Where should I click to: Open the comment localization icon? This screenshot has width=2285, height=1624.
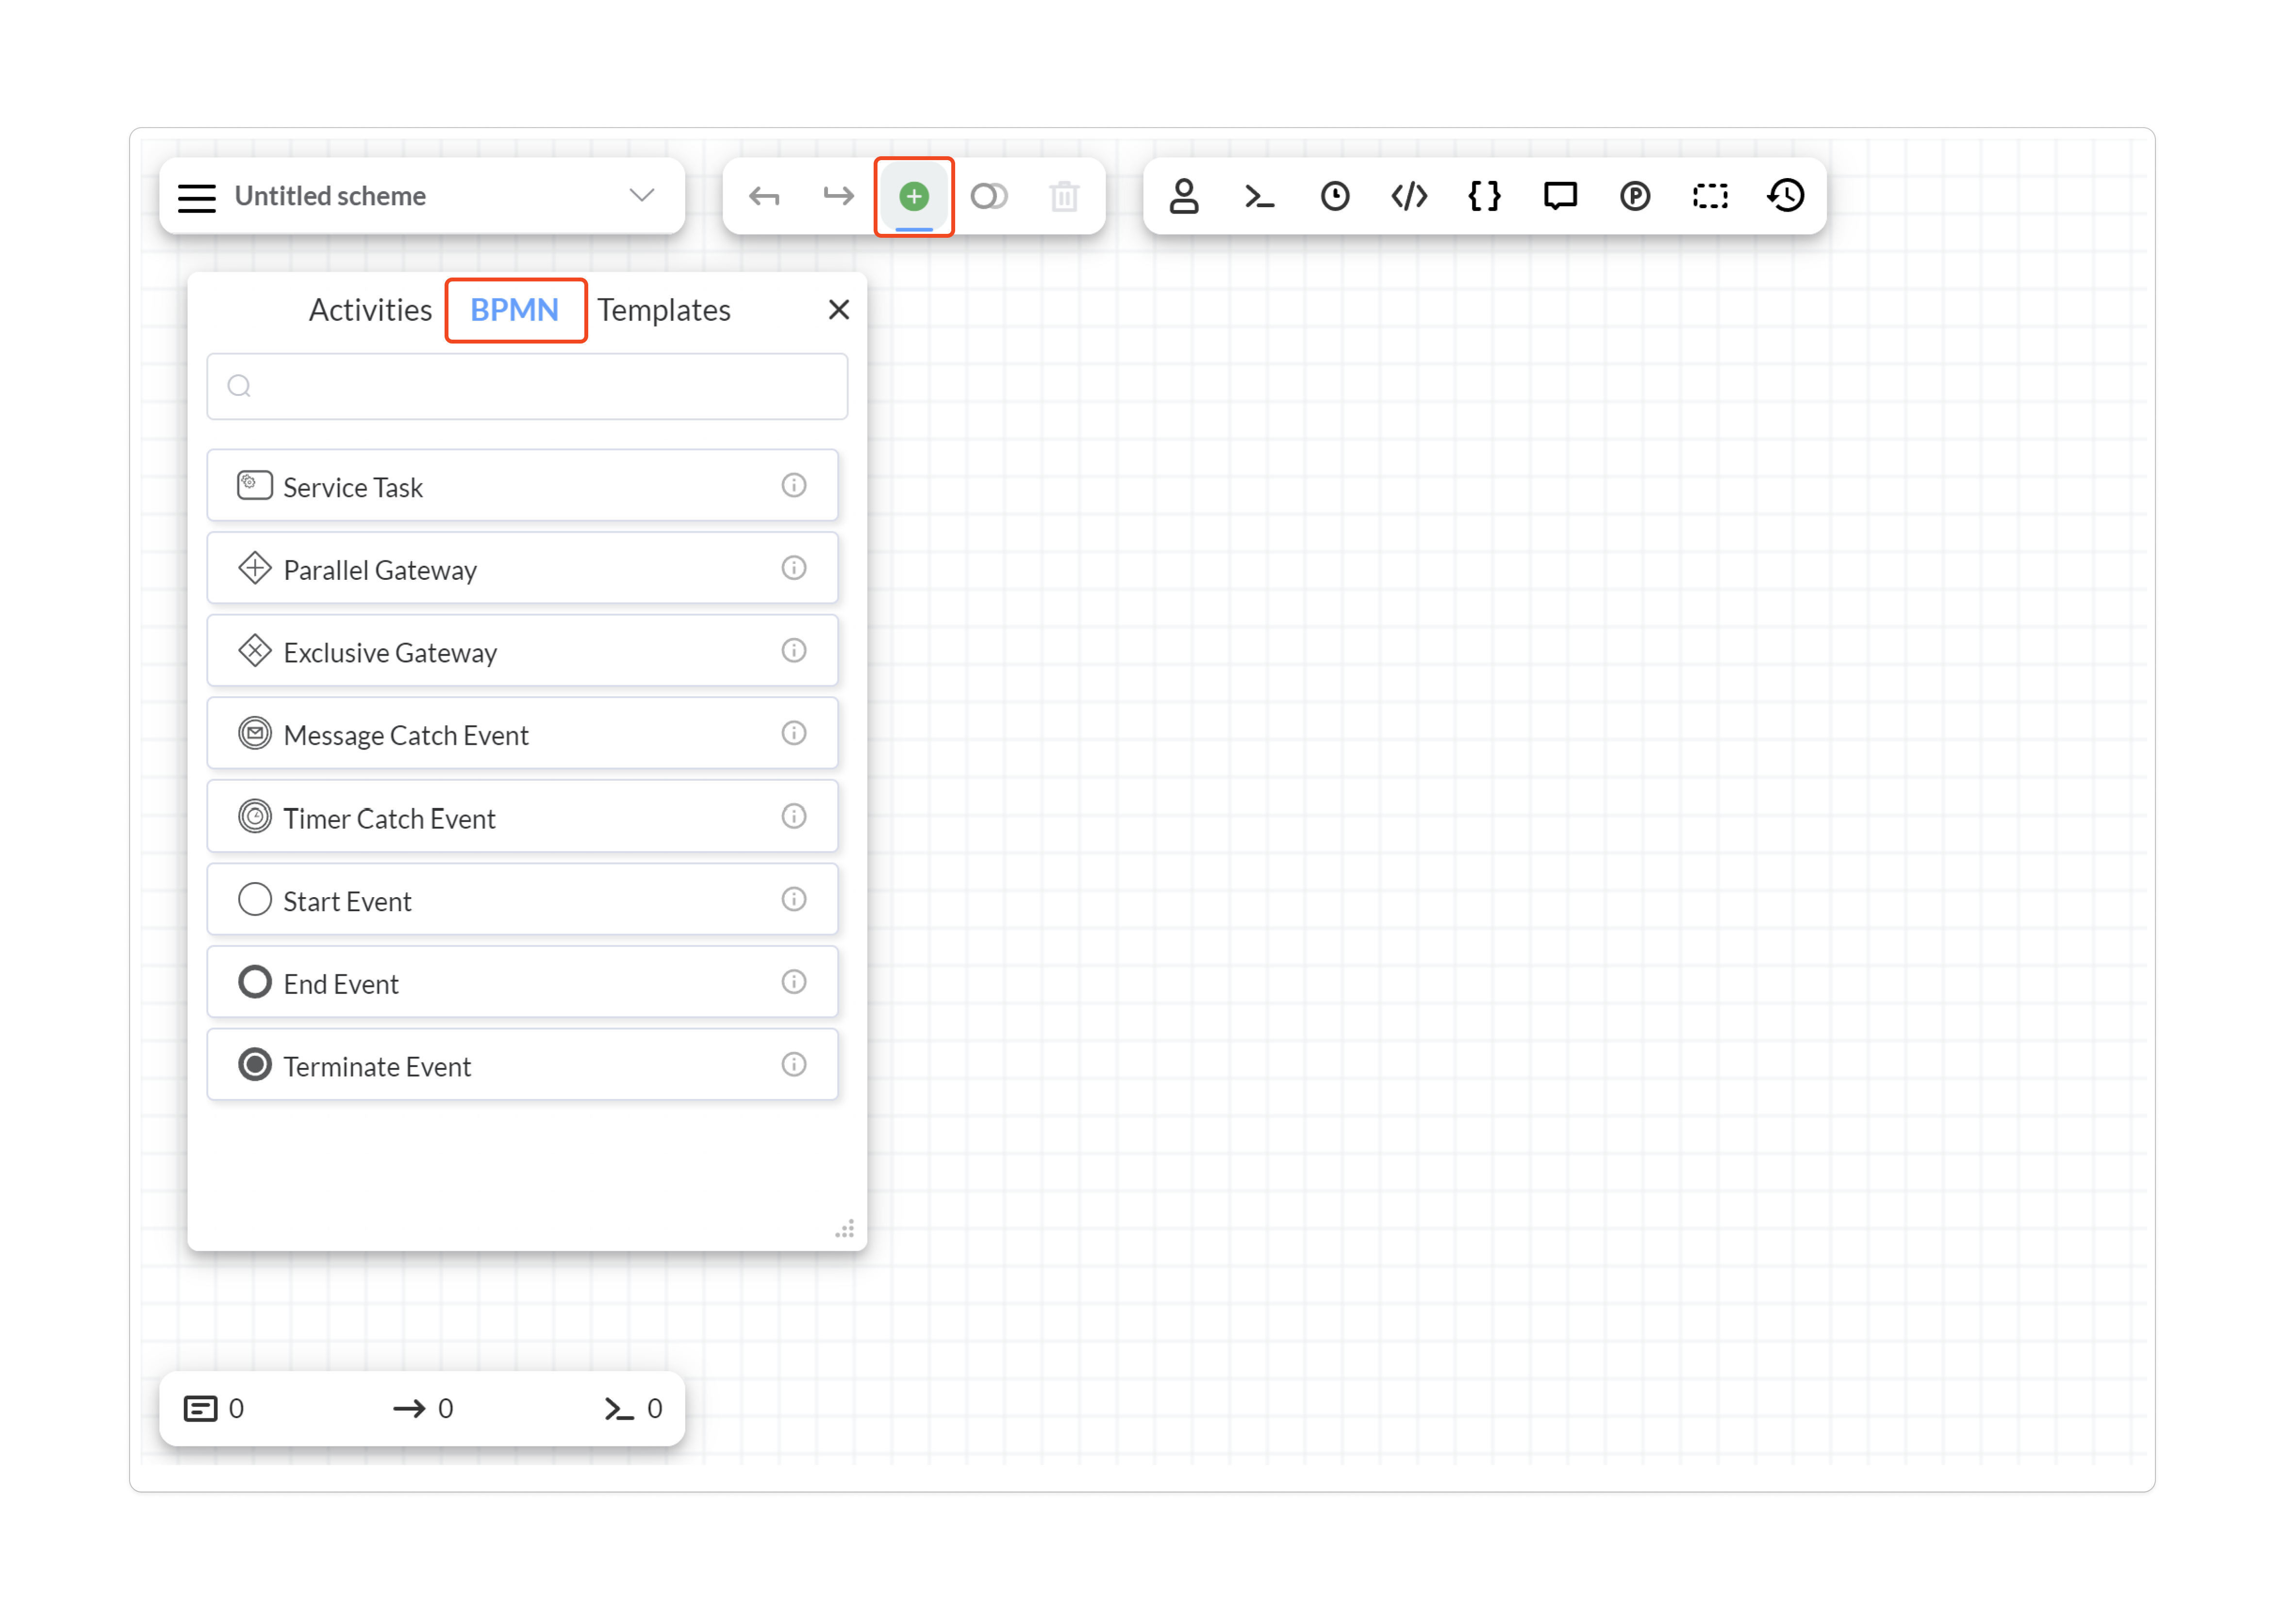[1559, 196]
